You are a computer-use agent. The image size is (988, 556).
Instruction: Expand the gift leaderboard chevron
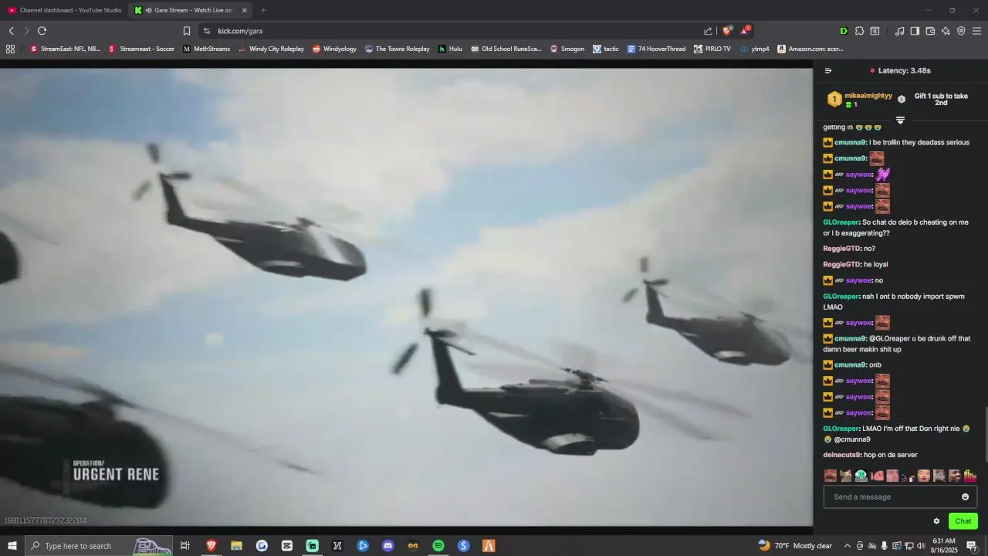point(900,120)
